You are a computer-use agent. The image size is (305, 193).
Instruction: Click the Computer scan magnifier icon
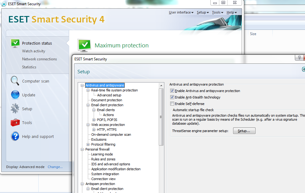click(x=15, y=81)
